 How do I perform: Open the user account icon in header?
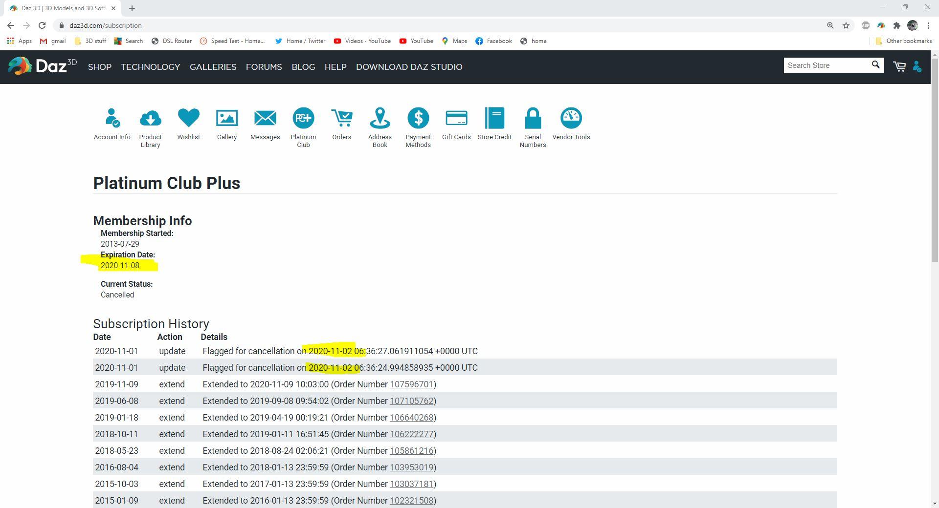pos(917,66)
